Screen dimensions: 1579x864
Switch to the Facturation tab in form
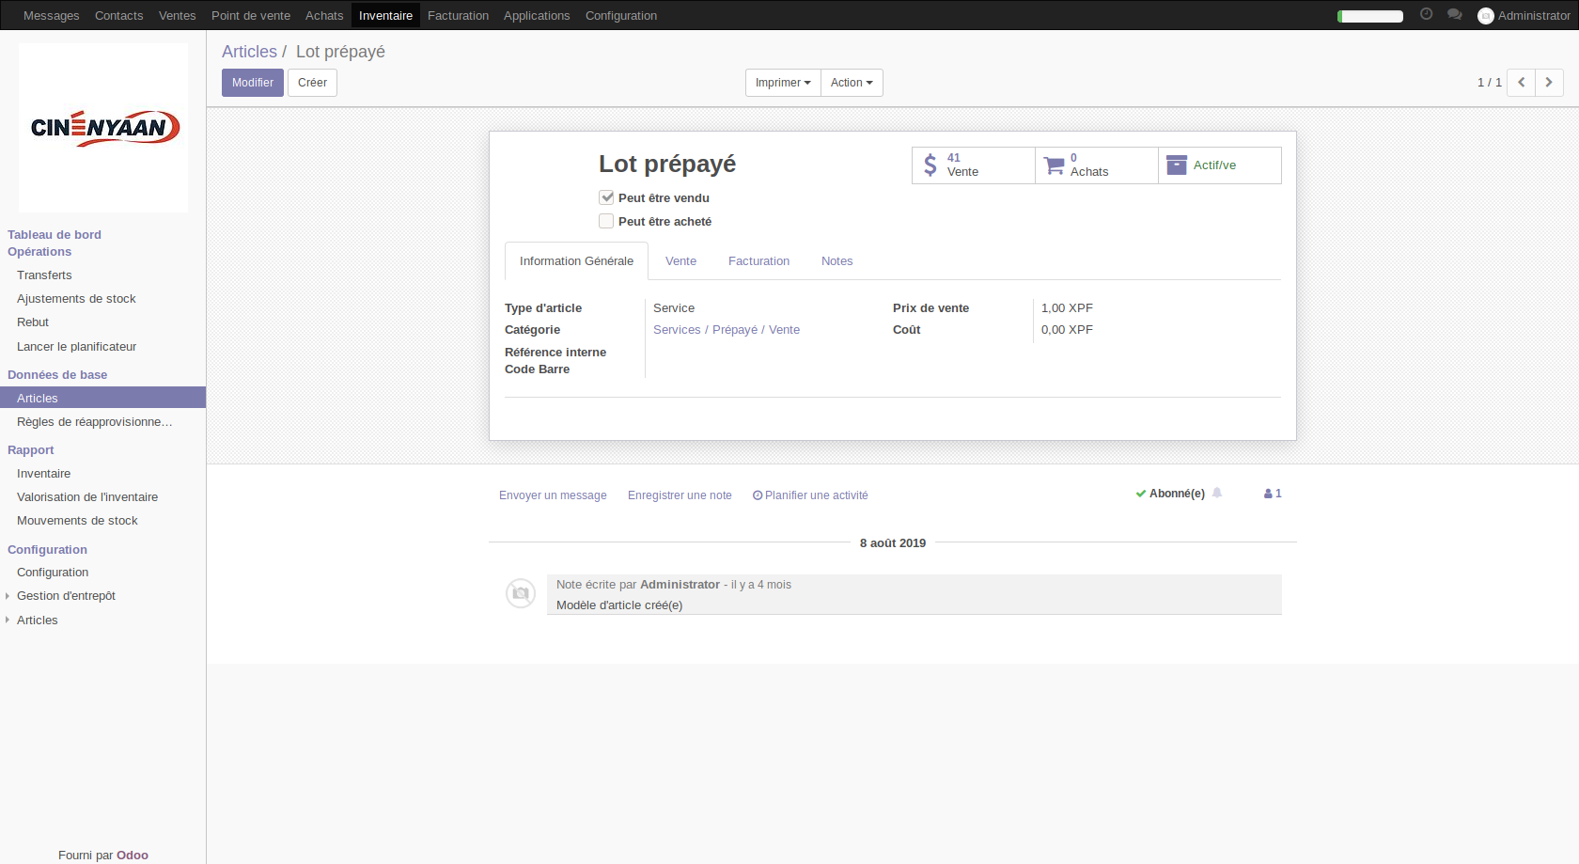coord(758,261)
